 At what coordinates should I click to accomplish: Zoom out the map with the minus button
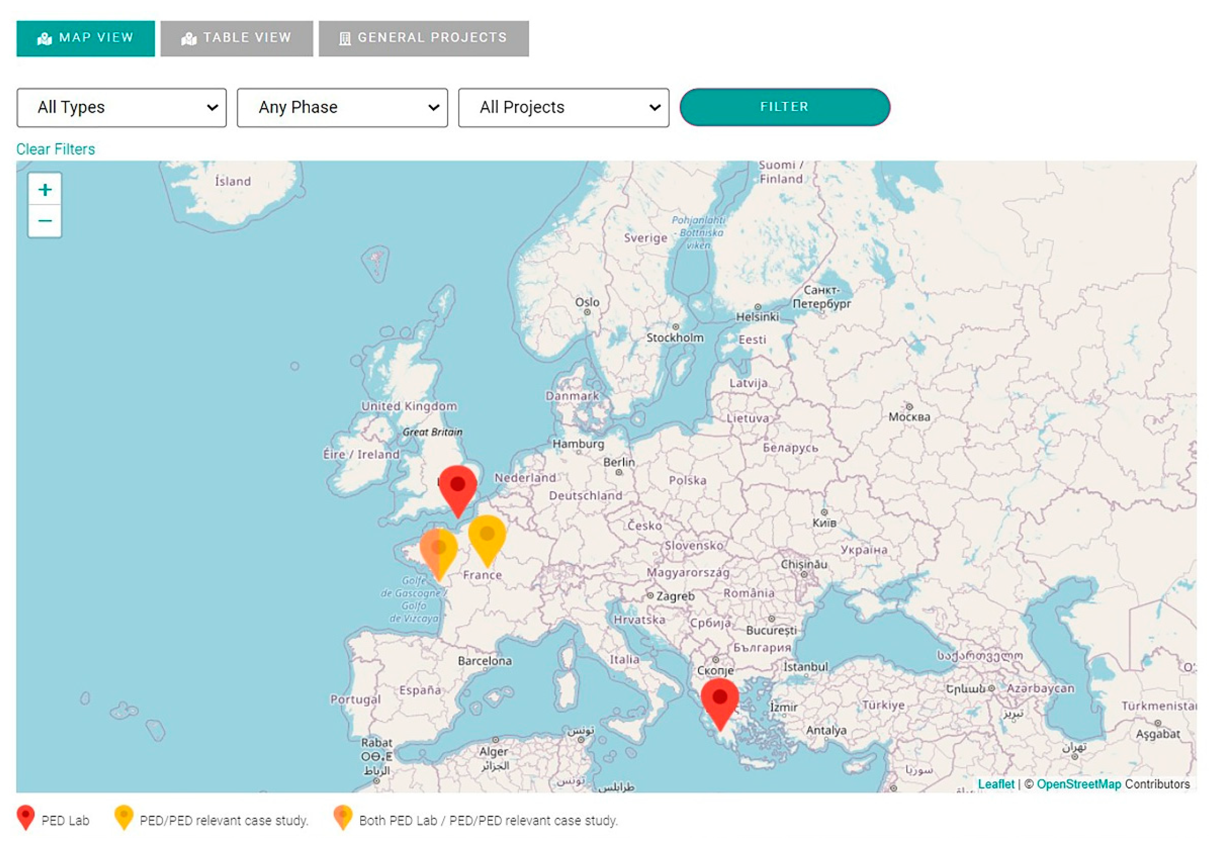click(45, 221)
